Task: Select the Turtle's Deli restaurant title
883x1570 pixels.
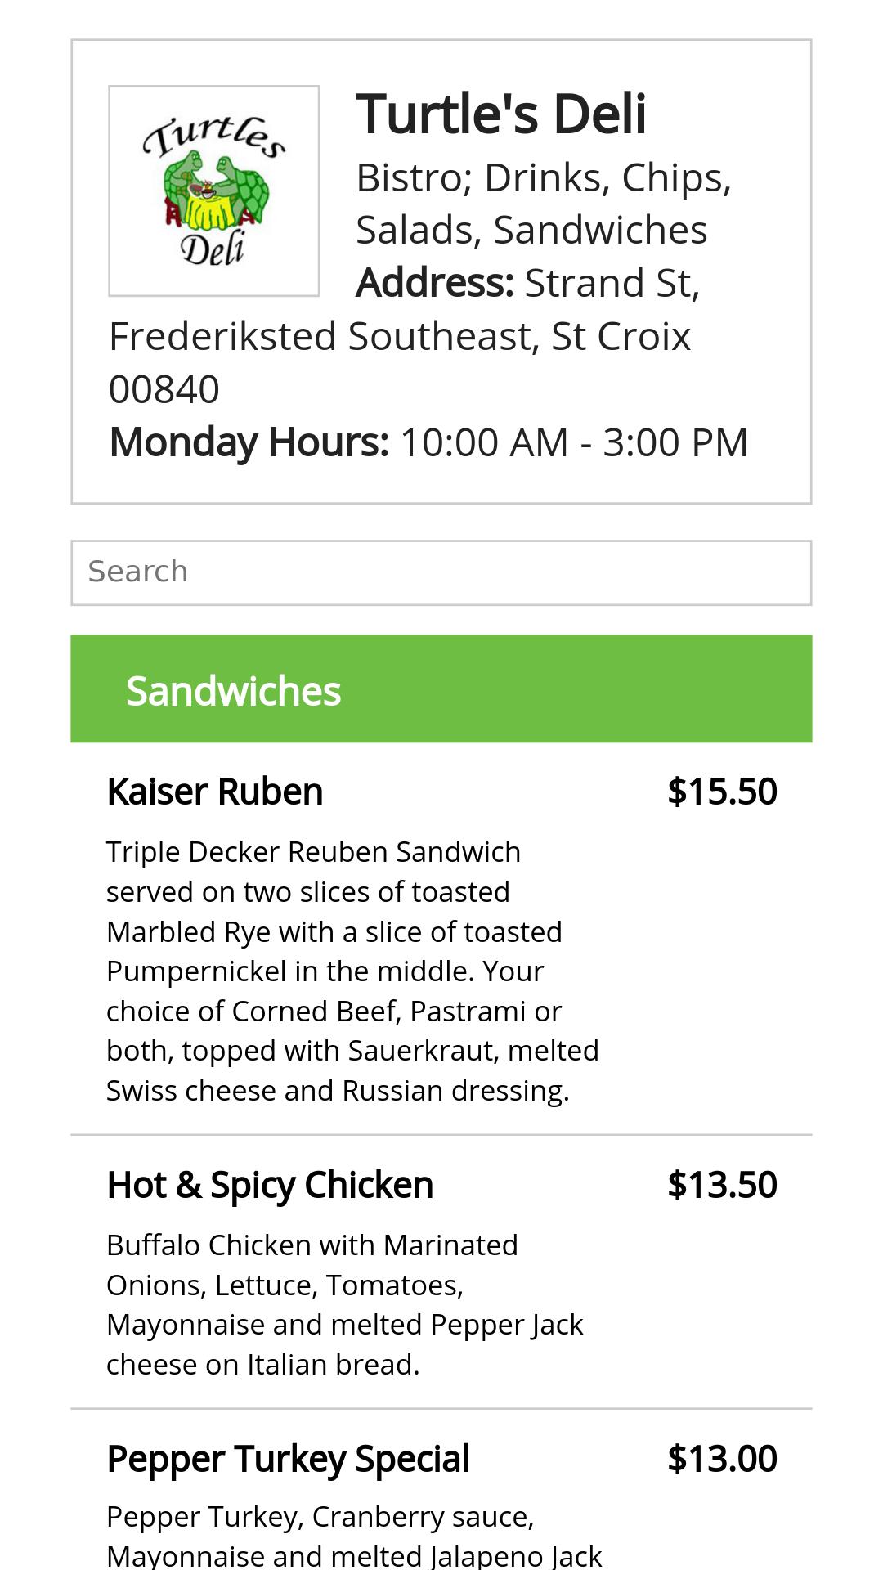Action: click(500, 114)
